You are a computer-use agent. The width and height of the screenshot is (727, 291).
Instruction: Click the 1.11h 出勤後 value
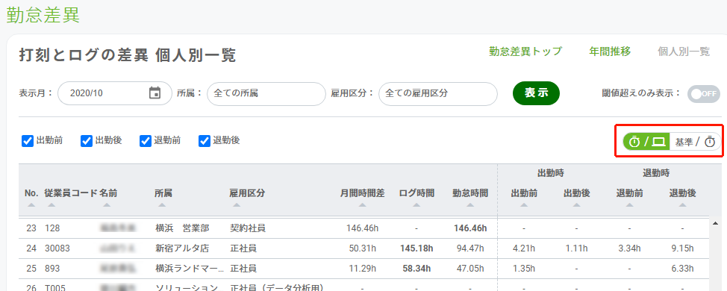coord(577,248)
